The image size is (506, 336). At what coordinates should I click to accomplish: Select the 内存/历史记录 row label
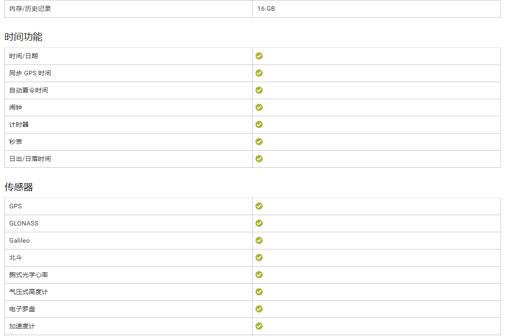(x=30, y=9)
